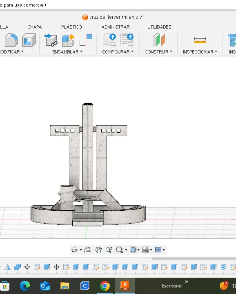Switch to the PLÁSTICO tab
Viewport: 236px width, 294px height.
[x=71, y=27]
